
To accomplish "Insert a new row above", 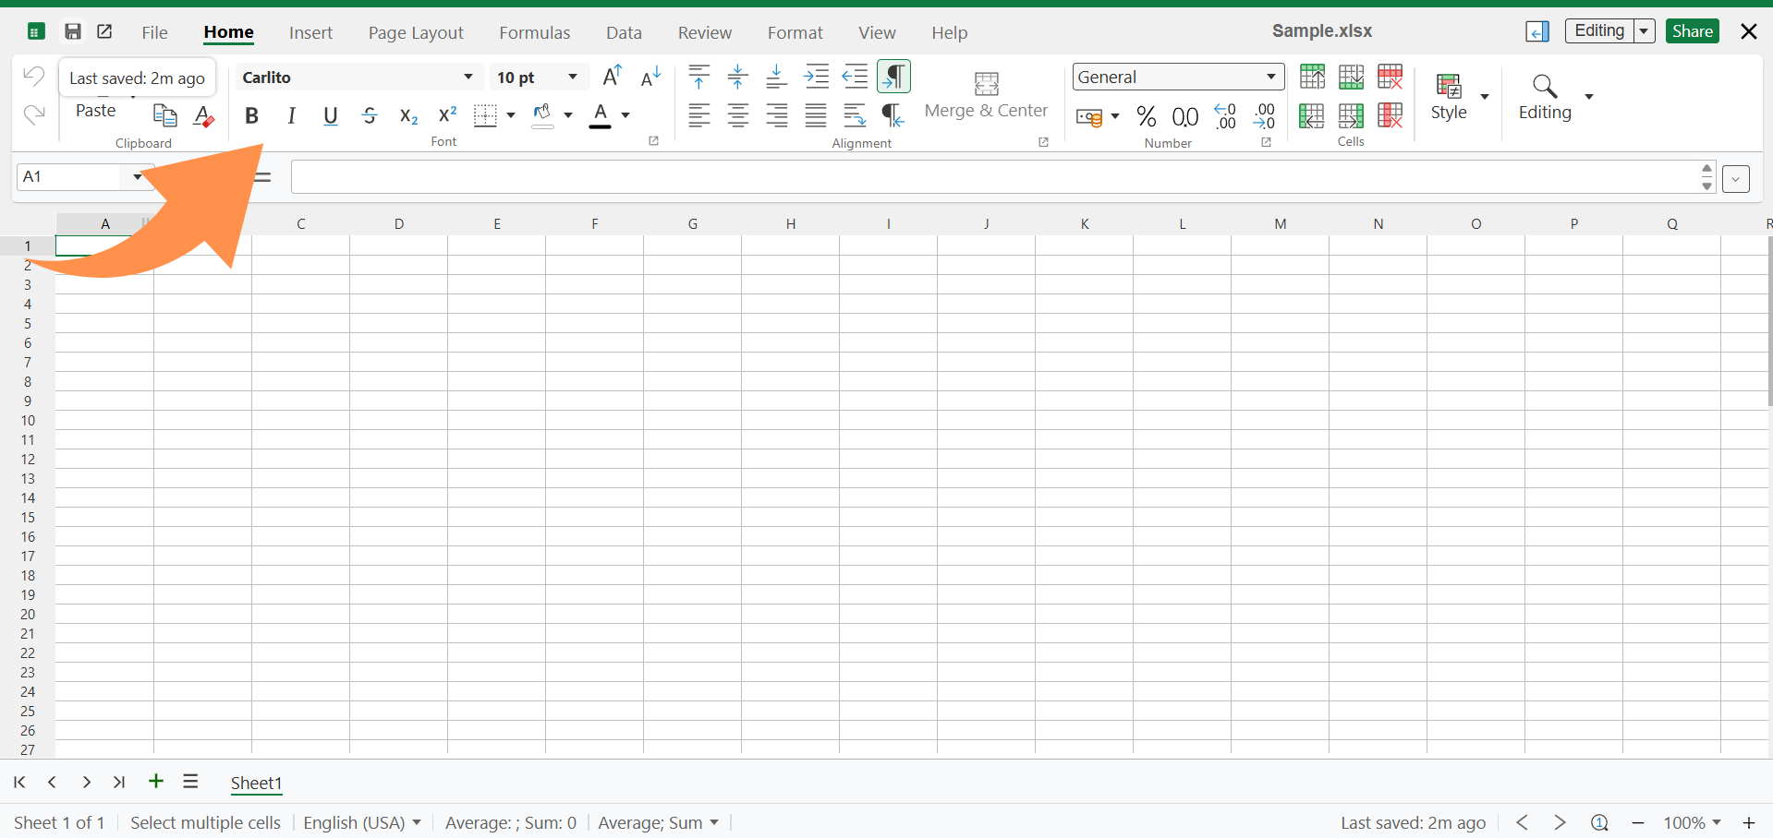I will click(x=1313, y=76).
